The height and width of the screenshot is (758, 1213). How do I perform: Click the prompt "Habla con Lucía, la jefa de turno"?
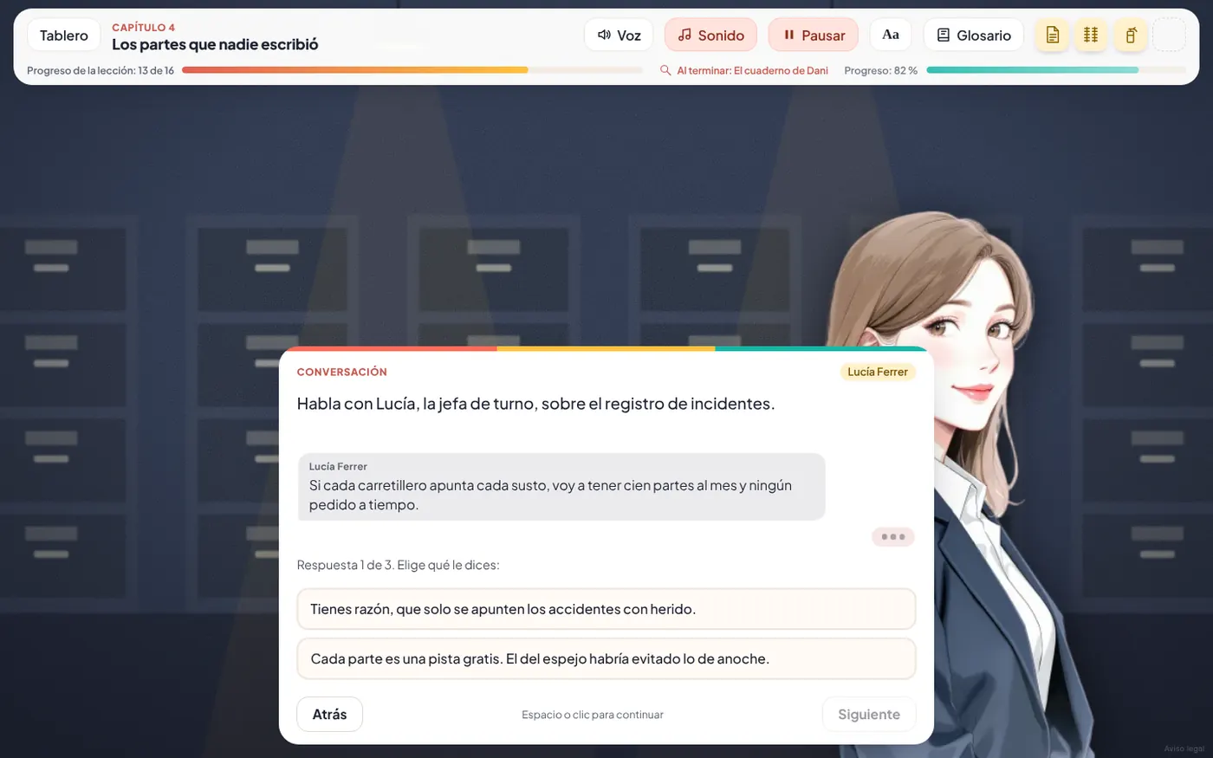click(x=535, y=404)
